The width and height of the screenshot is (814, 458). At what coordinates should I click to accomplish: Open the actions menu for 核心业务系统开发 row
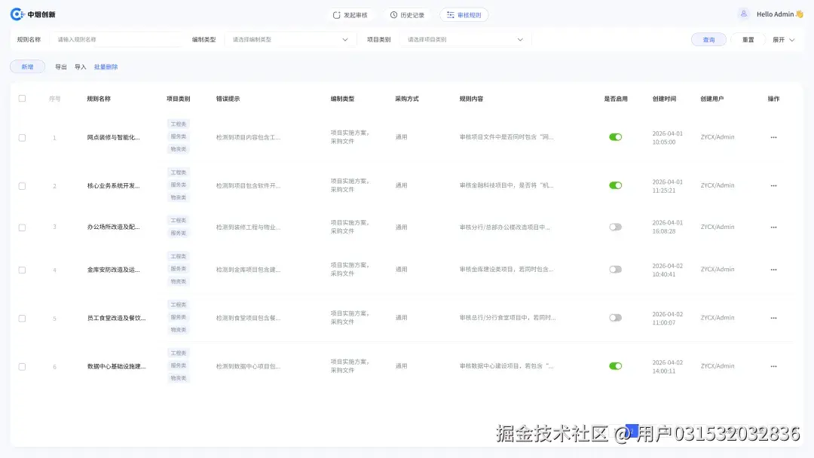click(x=773, y=185)
